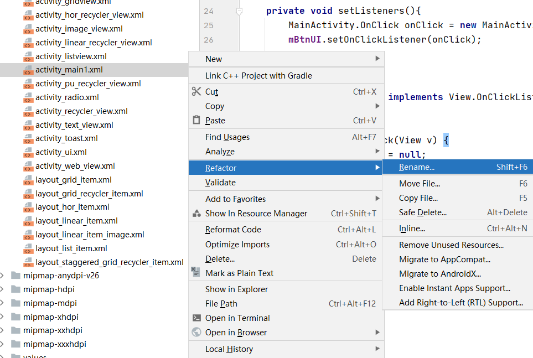Expand the mipmap-anydpi-v26 folder
533x358 pixels.
2,276
